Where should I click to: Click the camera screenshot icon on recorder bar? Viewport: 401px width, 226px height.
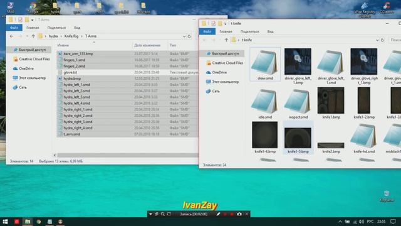click(x=239, y=214)
